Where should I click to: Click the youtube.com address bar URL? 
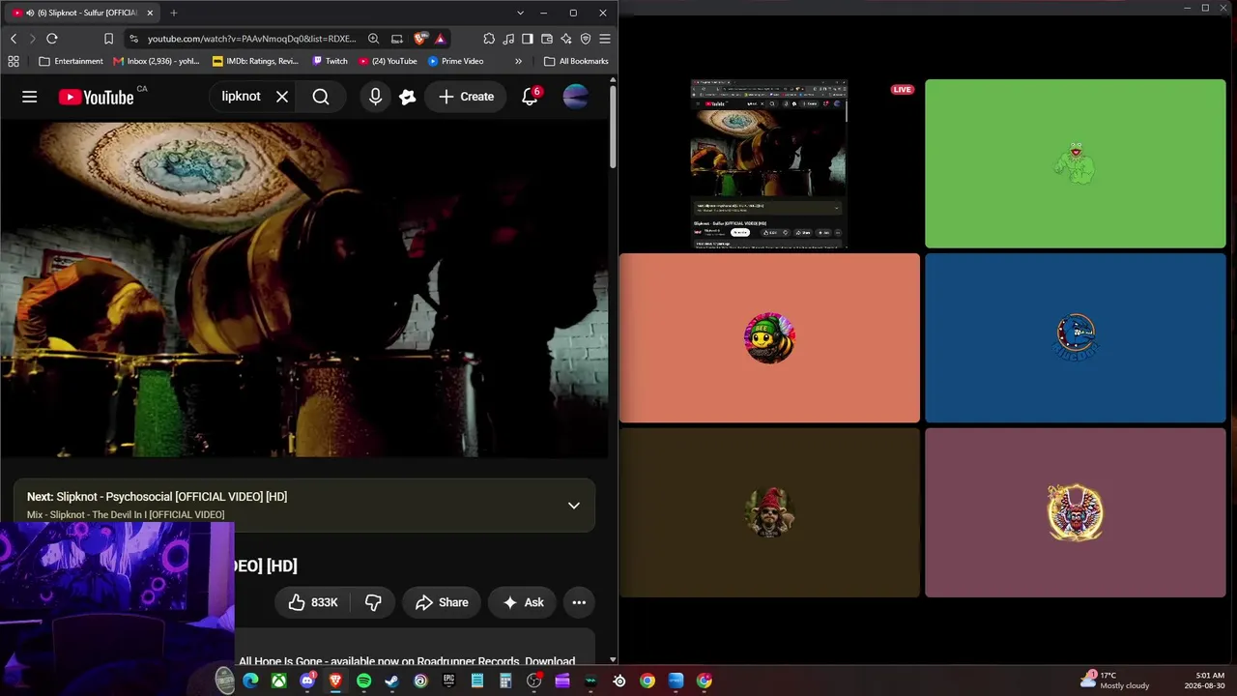point(251,39)
